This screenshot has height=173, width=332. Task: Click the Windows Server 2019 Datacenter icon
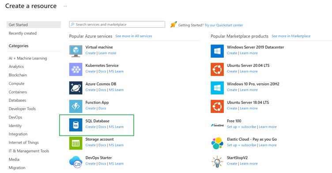217,51
